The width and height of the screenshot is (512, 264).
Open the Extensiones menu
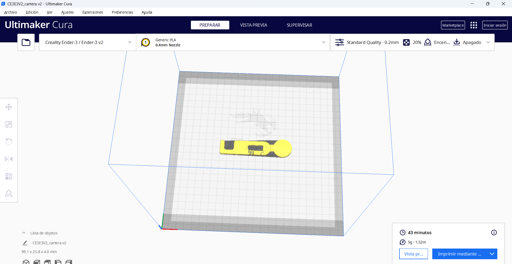pos(93,12)
